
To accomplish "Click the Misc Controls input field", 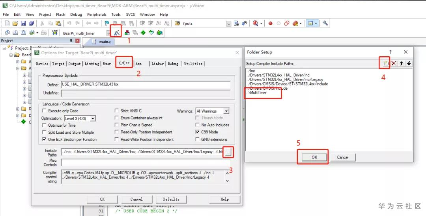I will point(146,162).
